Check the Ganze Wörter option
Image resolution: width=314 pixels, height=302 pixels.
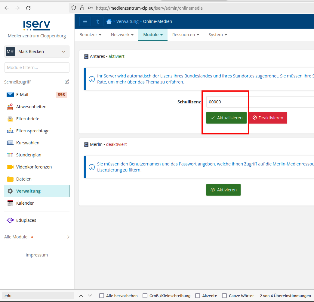(224, 296)
